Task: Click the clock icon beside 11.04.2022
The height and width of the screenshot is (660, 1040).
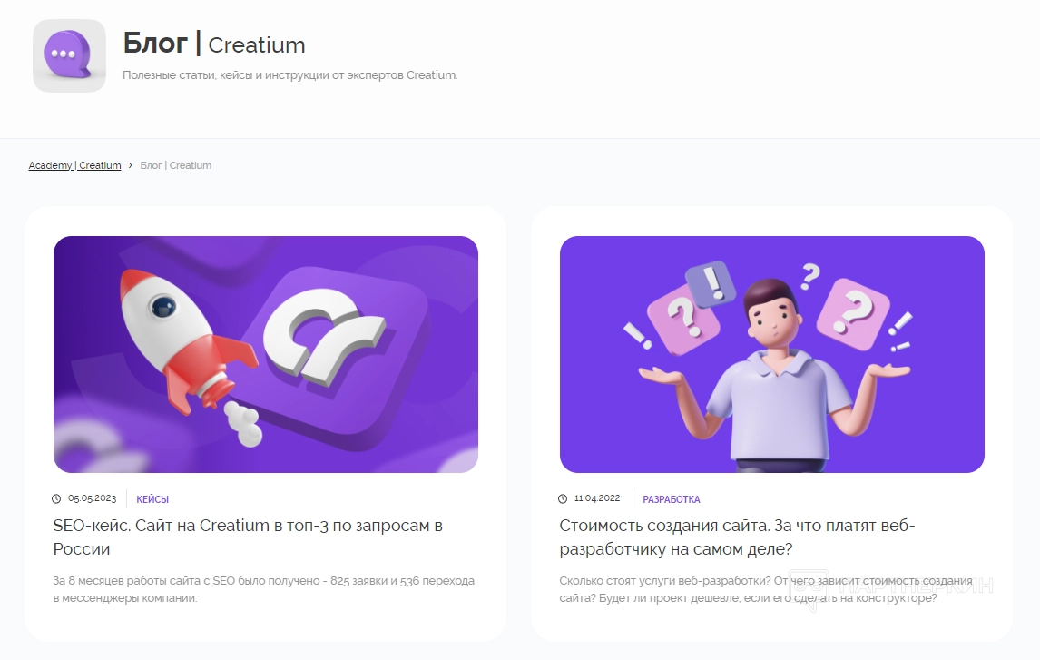Action: (x=563, y=498)
